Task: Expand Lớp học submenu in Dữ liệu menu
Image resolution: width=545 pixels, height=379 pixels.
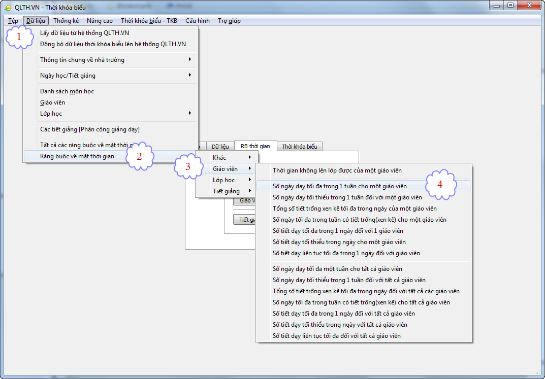Action: click(111, 114)
